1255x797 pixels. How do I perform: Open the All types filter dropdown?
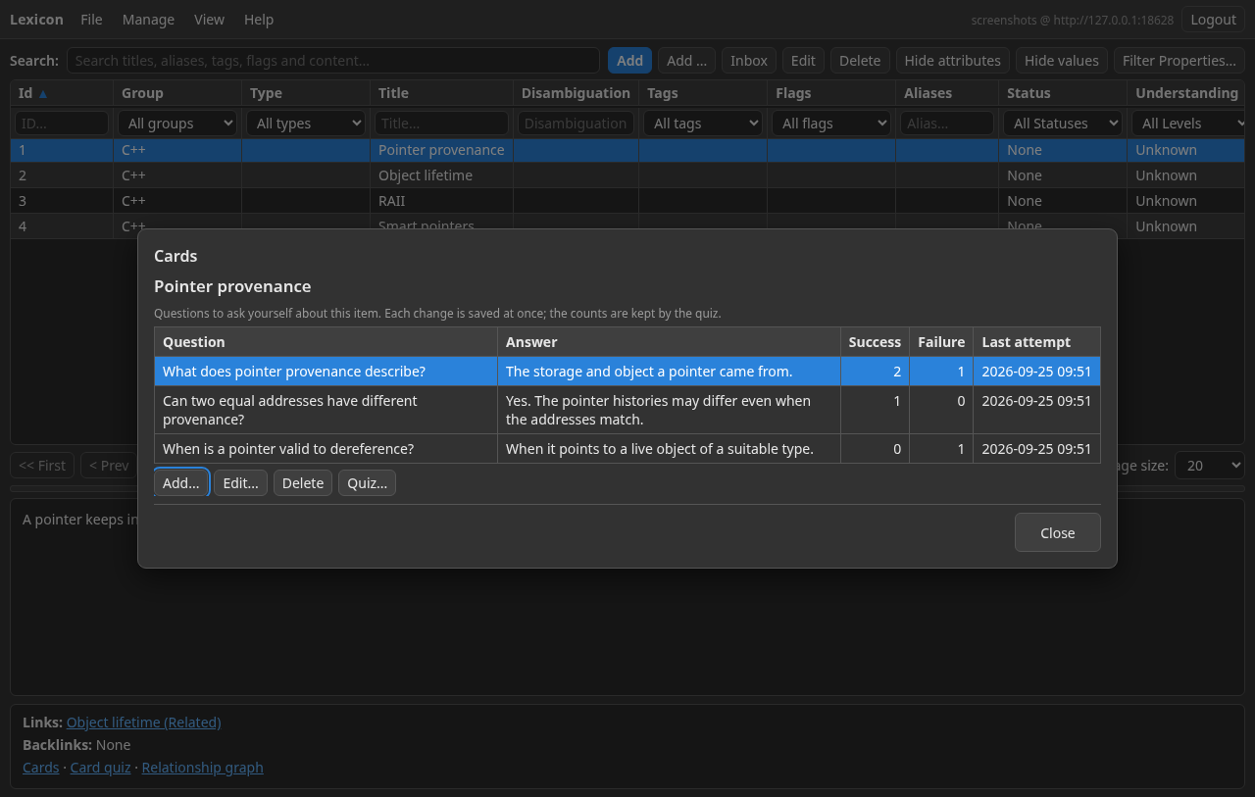pos(306,124)
